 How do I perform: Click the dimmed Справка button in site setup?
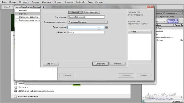pyautogui.click(x=67, y=76)
